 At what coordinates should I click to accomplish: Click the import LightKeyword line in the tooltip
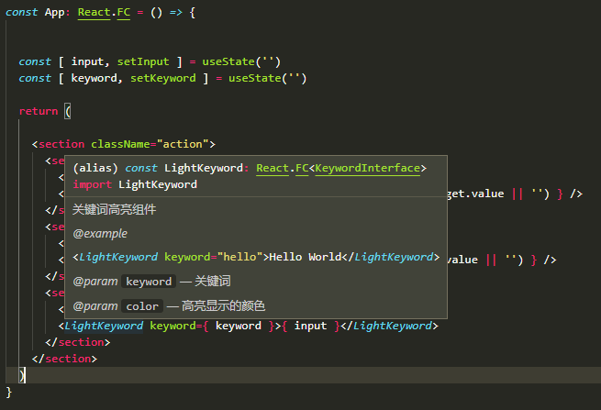pos(135,184)
